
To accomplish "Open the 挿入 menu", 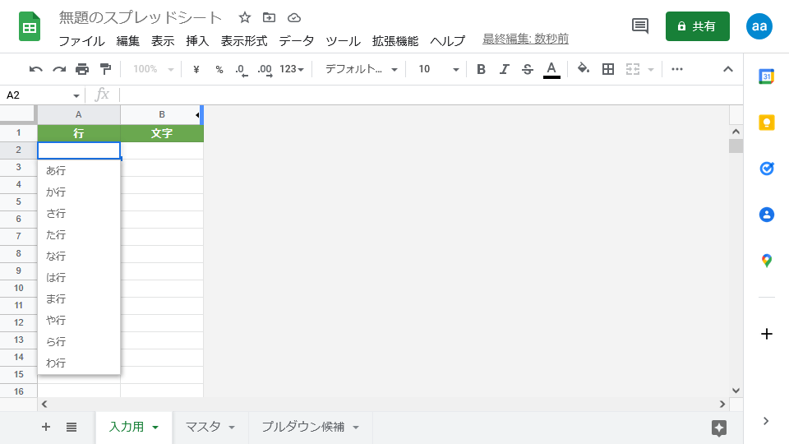I will (197, 41).
